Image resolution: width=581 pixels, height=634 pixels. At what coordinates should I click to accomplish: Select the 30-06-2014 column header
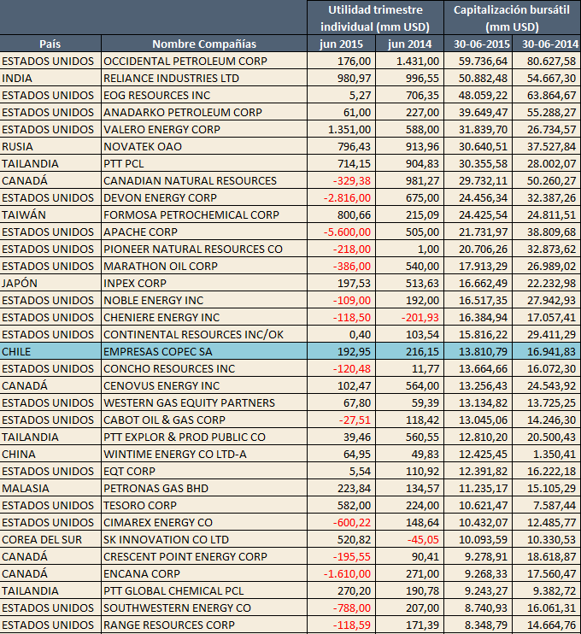click(547, 44)
